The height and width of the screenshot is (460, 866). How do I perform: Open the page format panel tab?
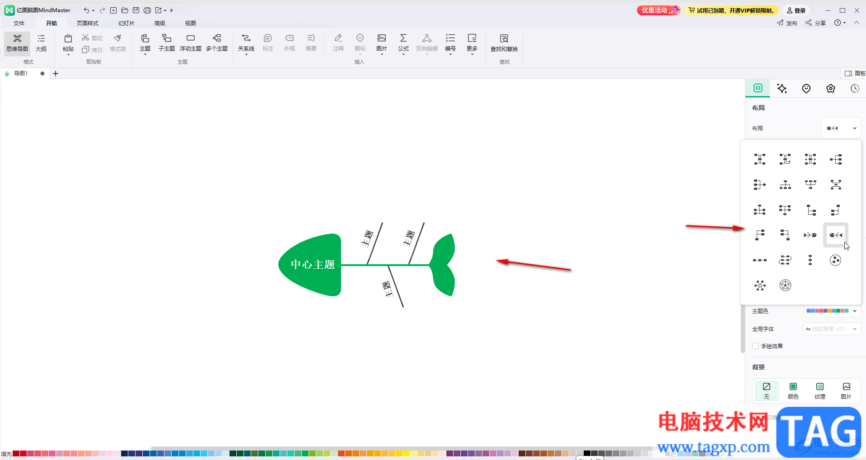(758, 88)
